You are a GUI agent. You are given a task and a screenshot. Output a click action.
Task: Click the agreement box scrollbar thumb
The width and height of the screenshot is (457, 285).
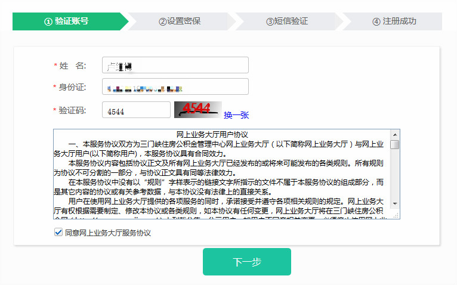(394, 144)
